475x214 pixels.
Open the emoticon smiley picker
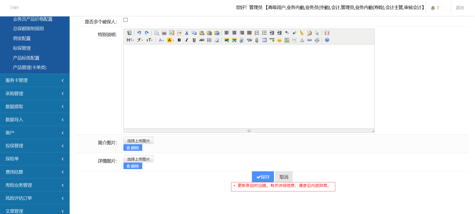[x=279, y=40]
